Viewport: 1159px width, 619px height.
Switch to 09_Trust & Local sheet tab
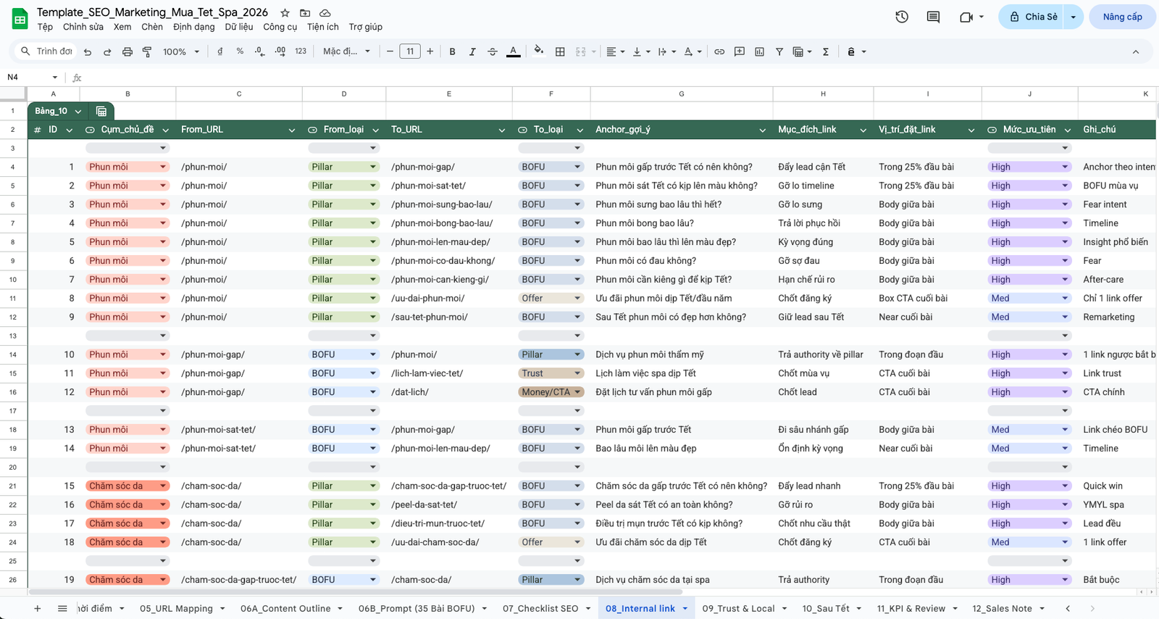pyautogui.click(x=738, y=608)
